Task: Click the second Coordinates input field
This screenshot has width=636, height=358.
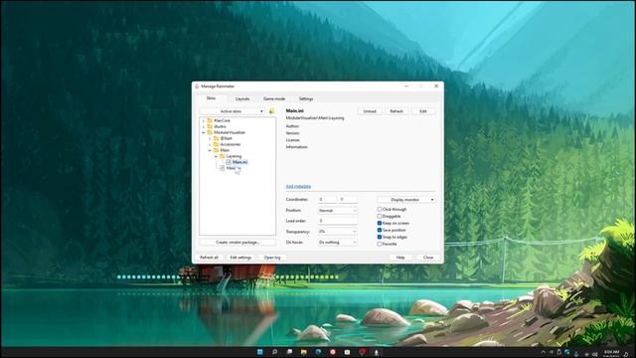Action: tap(348, 199)
